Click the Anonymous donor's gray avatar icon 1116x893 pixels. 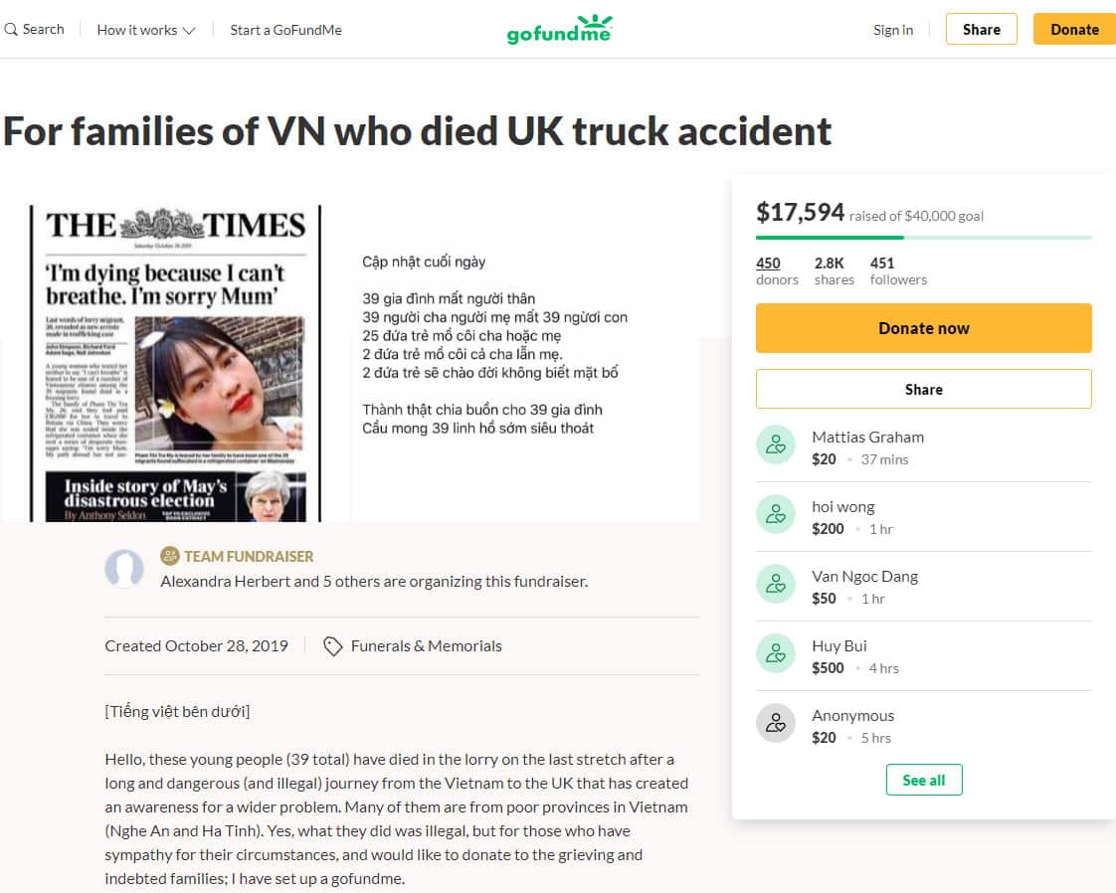776,723
